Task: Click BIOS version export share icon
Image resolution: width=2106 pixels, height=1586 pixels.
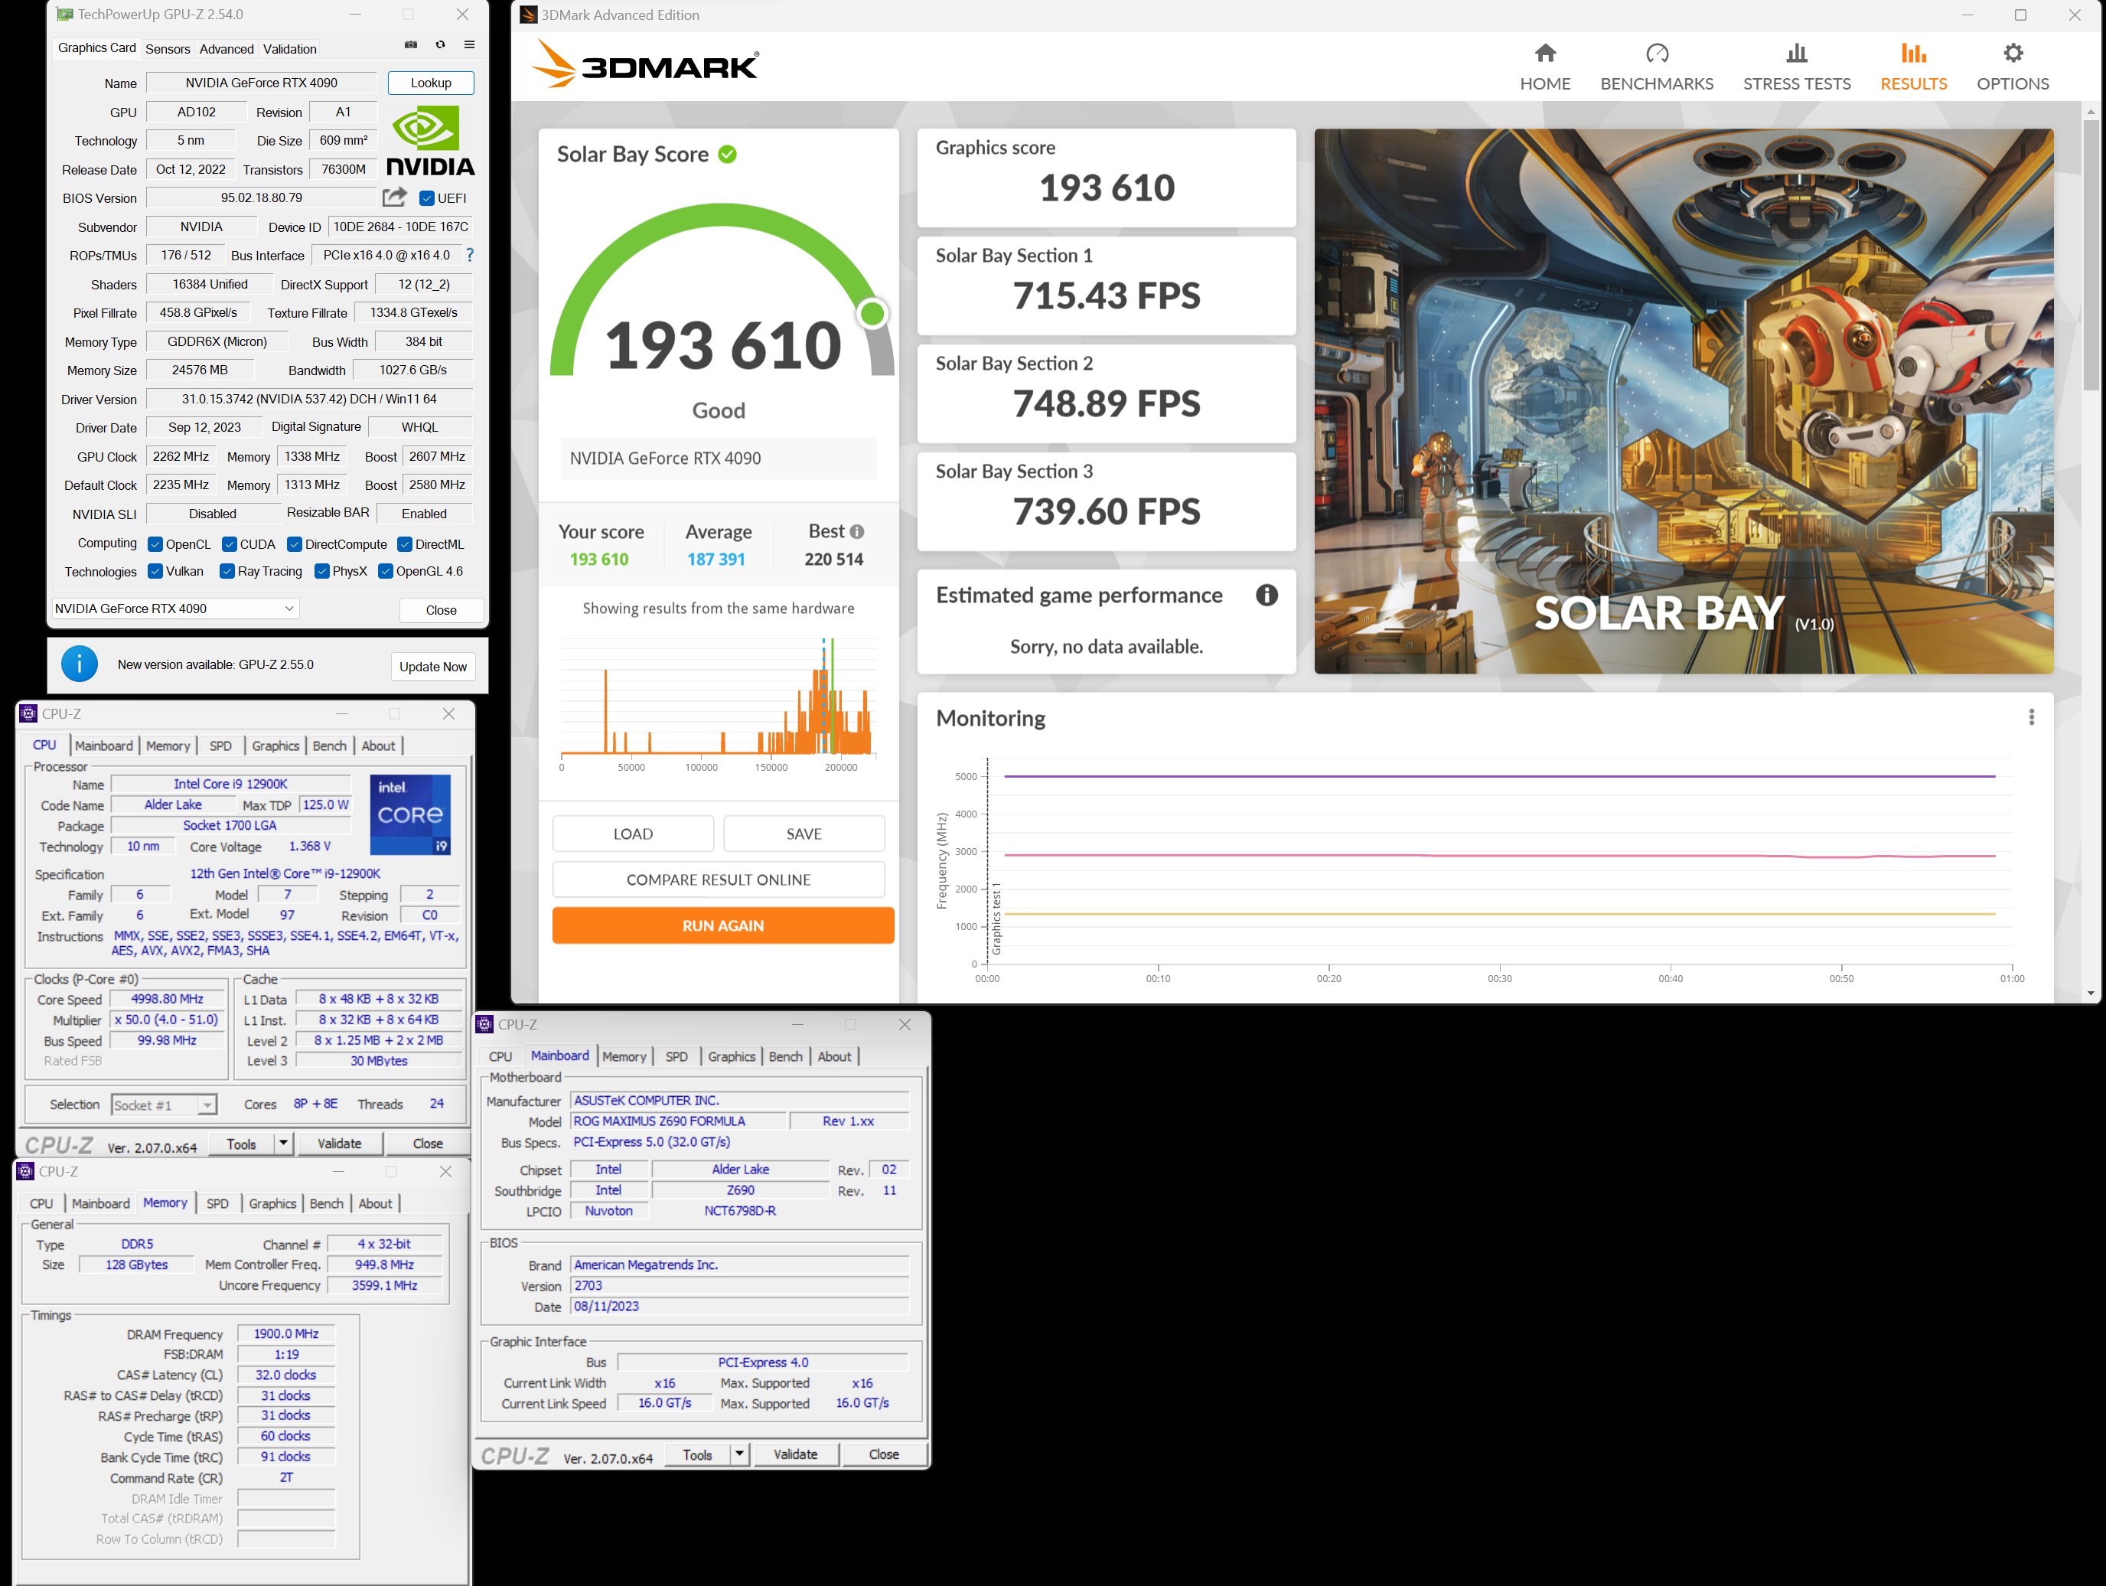Action: pyautogui.click(x=394, y=197)
